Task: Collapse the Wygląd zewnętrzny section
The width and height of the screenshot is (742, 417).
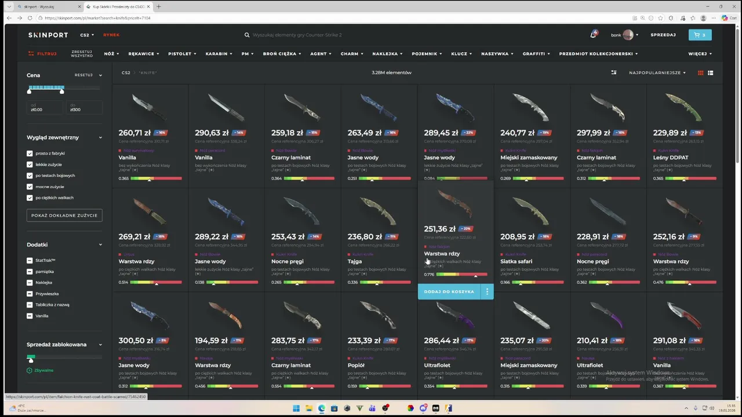Action: click(100, 137)
